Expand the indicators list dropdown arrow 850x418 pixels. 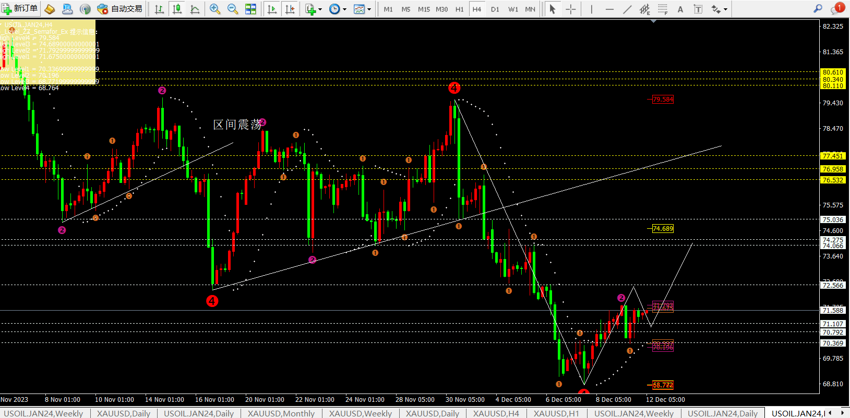point(320,9)
